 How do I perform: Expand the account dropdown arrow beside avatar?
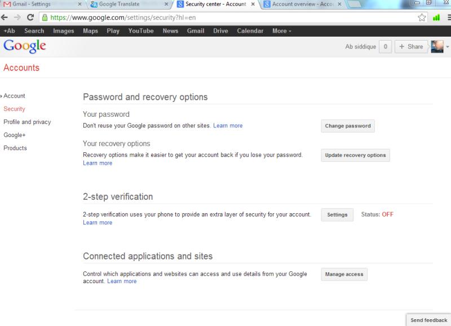[448, 47]
